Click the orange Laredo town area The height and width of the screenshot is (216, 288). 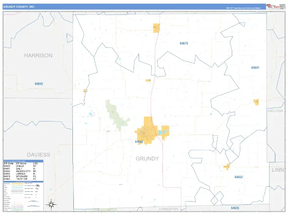pos(227,167)
